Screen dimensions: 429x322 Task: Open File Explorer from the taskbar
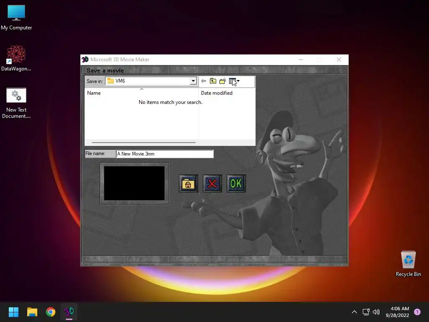tap(32, 312)
